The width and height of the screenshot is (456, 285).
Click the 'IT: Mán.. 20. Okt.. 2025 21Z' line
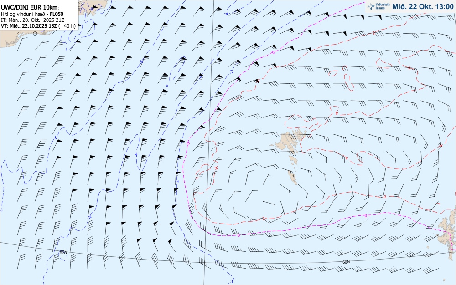tap(32, 20)
